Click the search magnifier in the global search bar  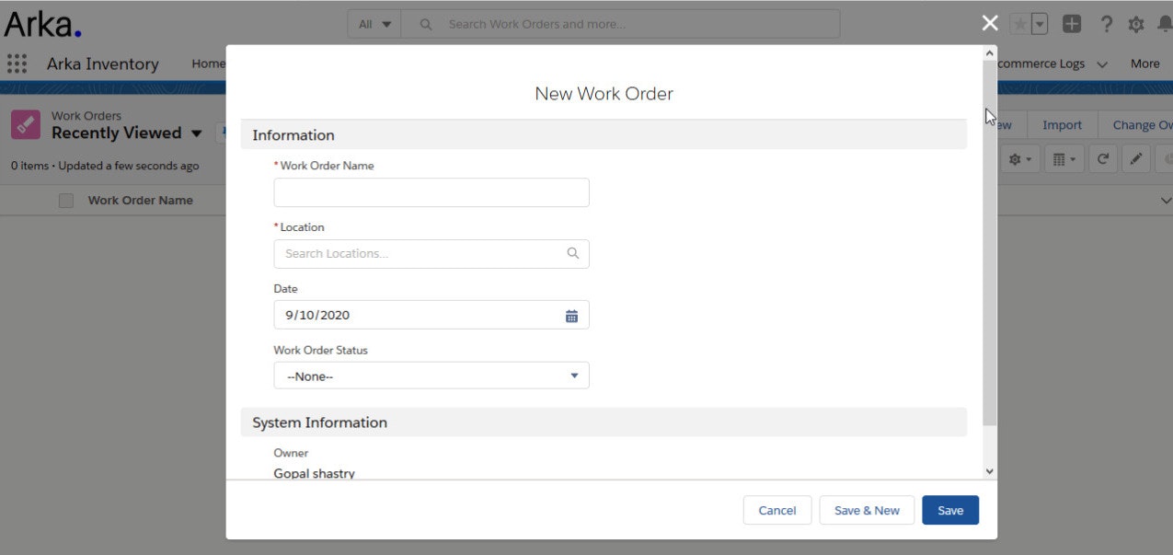[426, 24]
